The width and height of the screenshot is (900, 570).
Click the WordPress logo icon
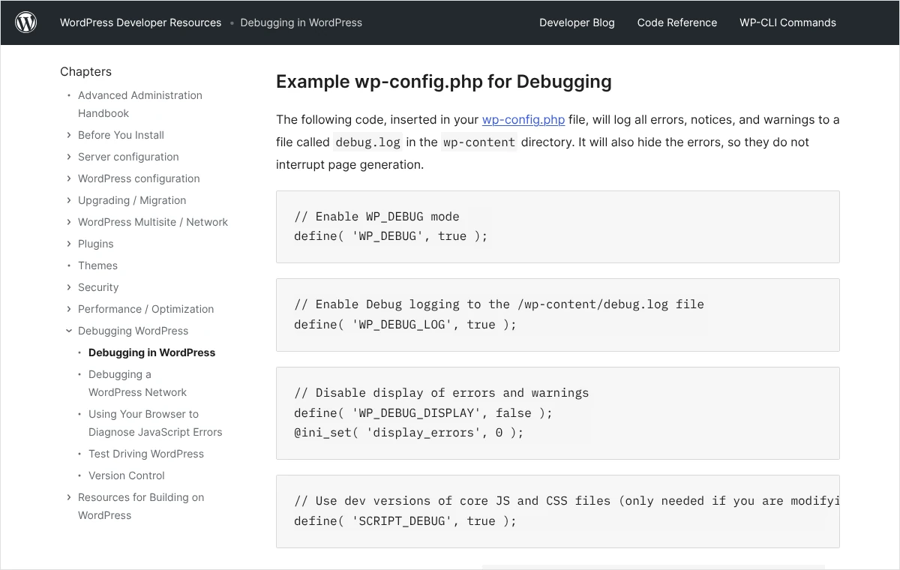26,22
